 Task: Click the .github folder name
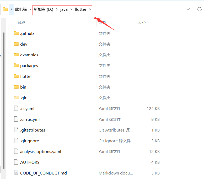27,33
